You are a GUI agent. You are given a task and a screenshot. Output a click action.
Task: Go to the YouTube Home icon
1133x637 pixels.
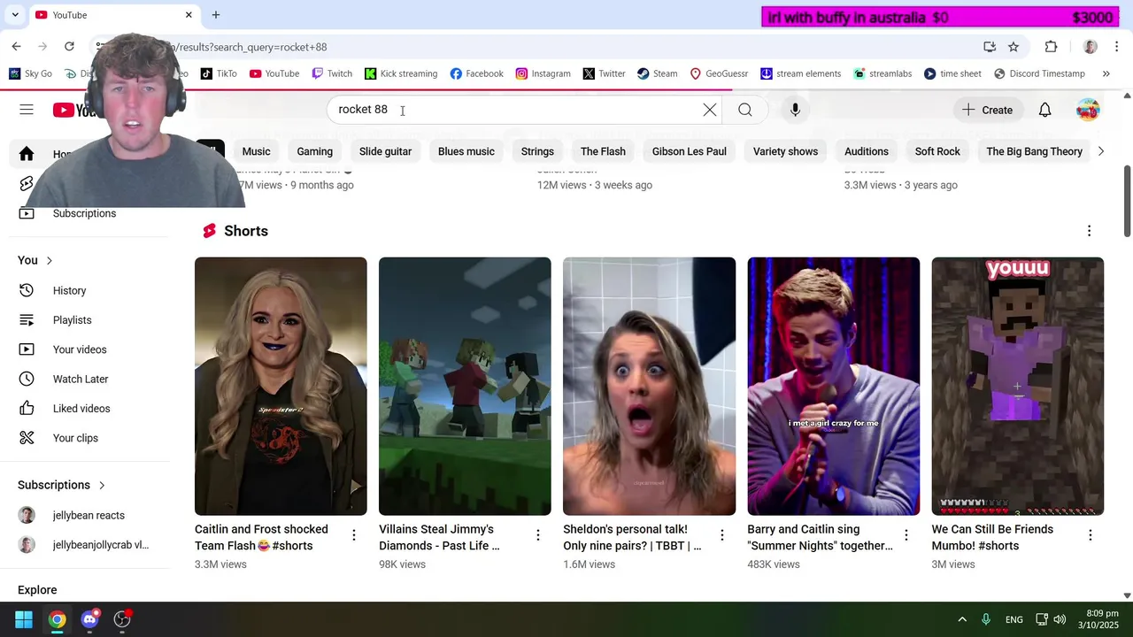(27, 154)
